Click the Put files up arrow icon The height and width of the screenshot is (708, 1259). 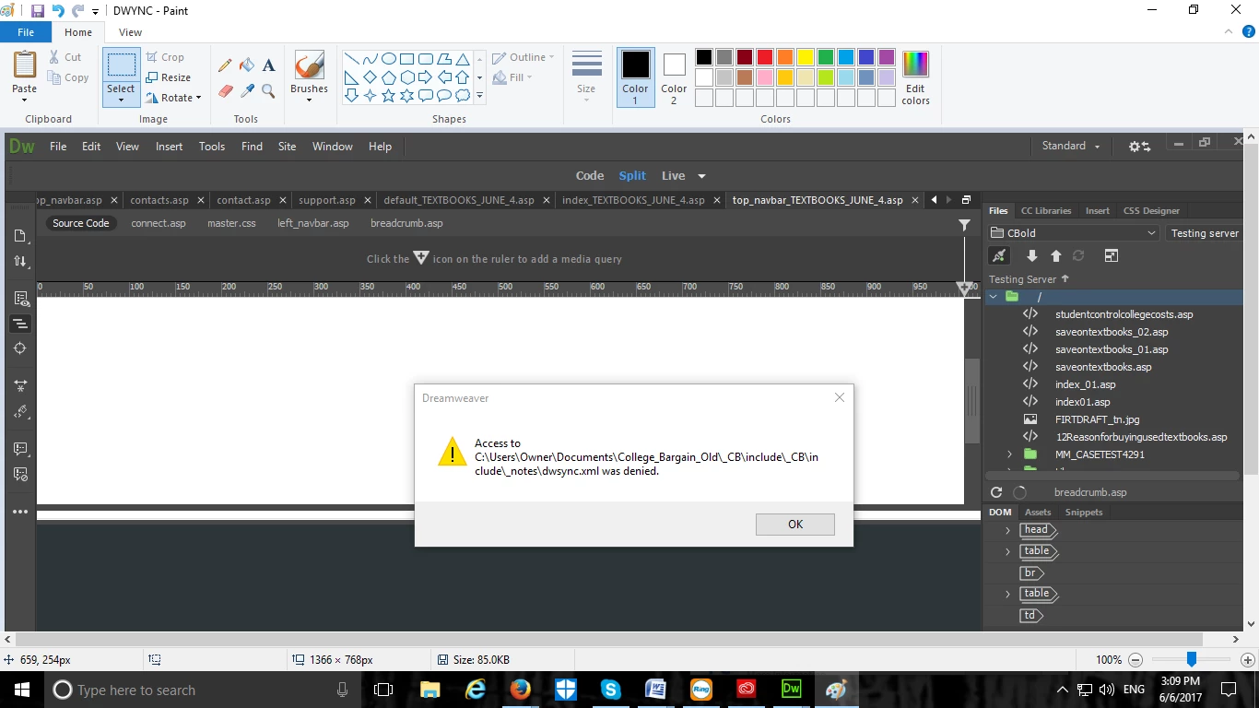pos(1056,255)
